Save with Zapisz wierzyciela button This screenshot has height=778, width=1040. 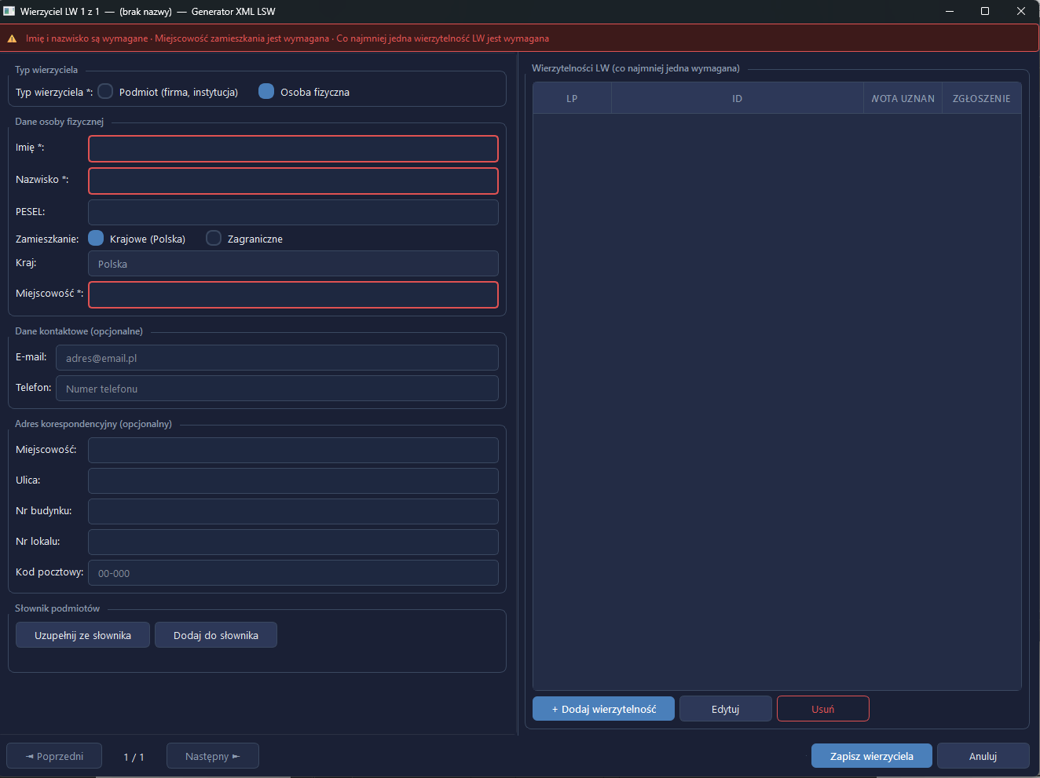coord(871,756)
